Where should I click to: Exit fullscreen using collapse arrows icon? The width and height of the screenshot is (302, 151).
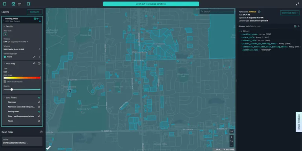pos(297,4)
